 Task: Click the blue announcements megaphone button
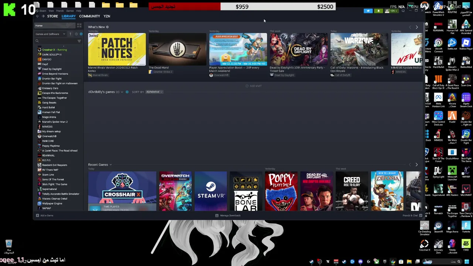pyautogui.click(x=368, y=11)
